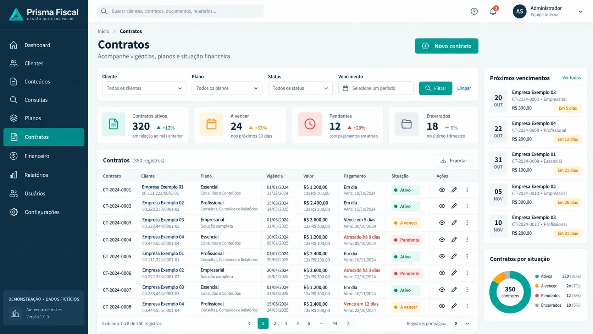The height and width of the screenshot is (334, 593).
Task: Click the Pendentes clock icon
Action: pos(310,124)
